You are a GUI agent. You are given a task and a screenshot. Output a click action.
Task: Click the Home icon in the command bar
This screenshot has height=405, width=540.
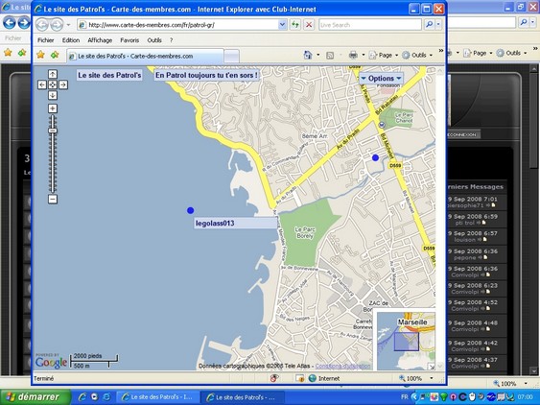[308, 55]
